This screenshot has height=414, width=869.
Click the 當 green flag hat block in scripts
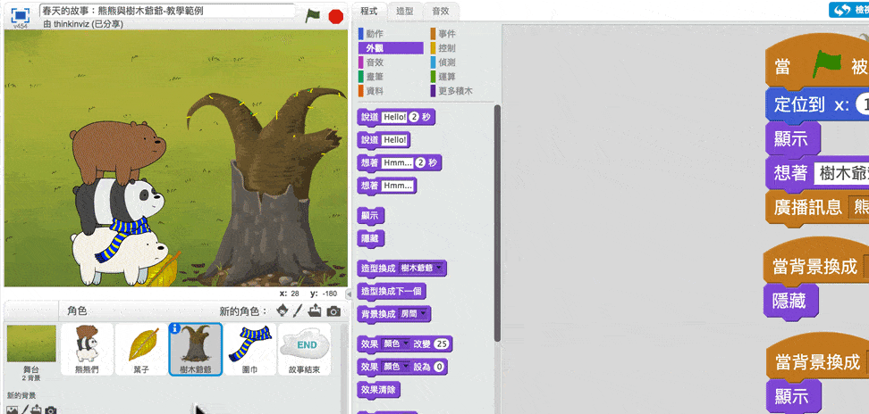[x=817, y=62]
